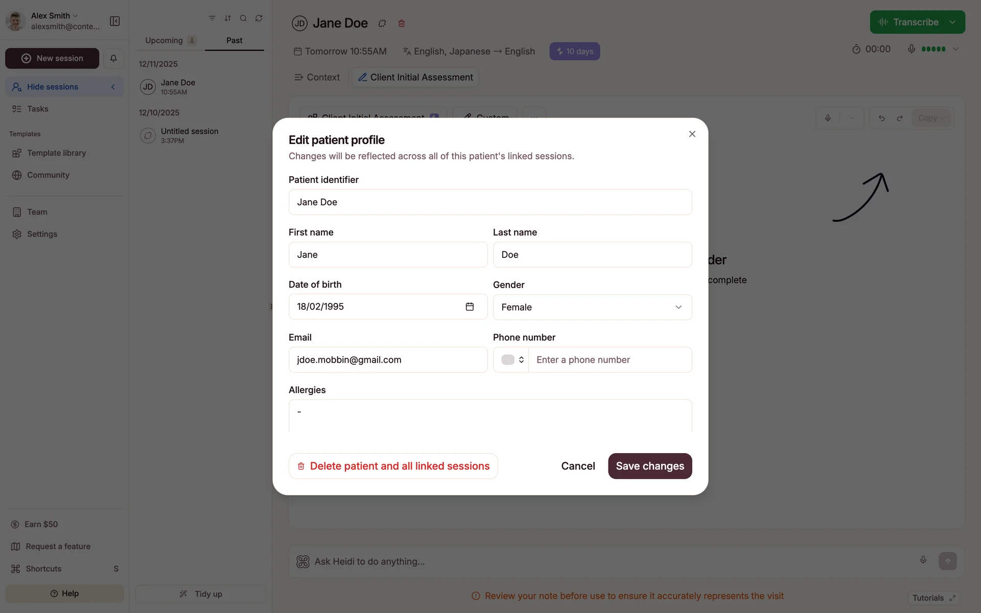The width and height of the screenshot is (981, 613).
Task: Click Delete patient and all linked sessions
Action: (393, 466)
